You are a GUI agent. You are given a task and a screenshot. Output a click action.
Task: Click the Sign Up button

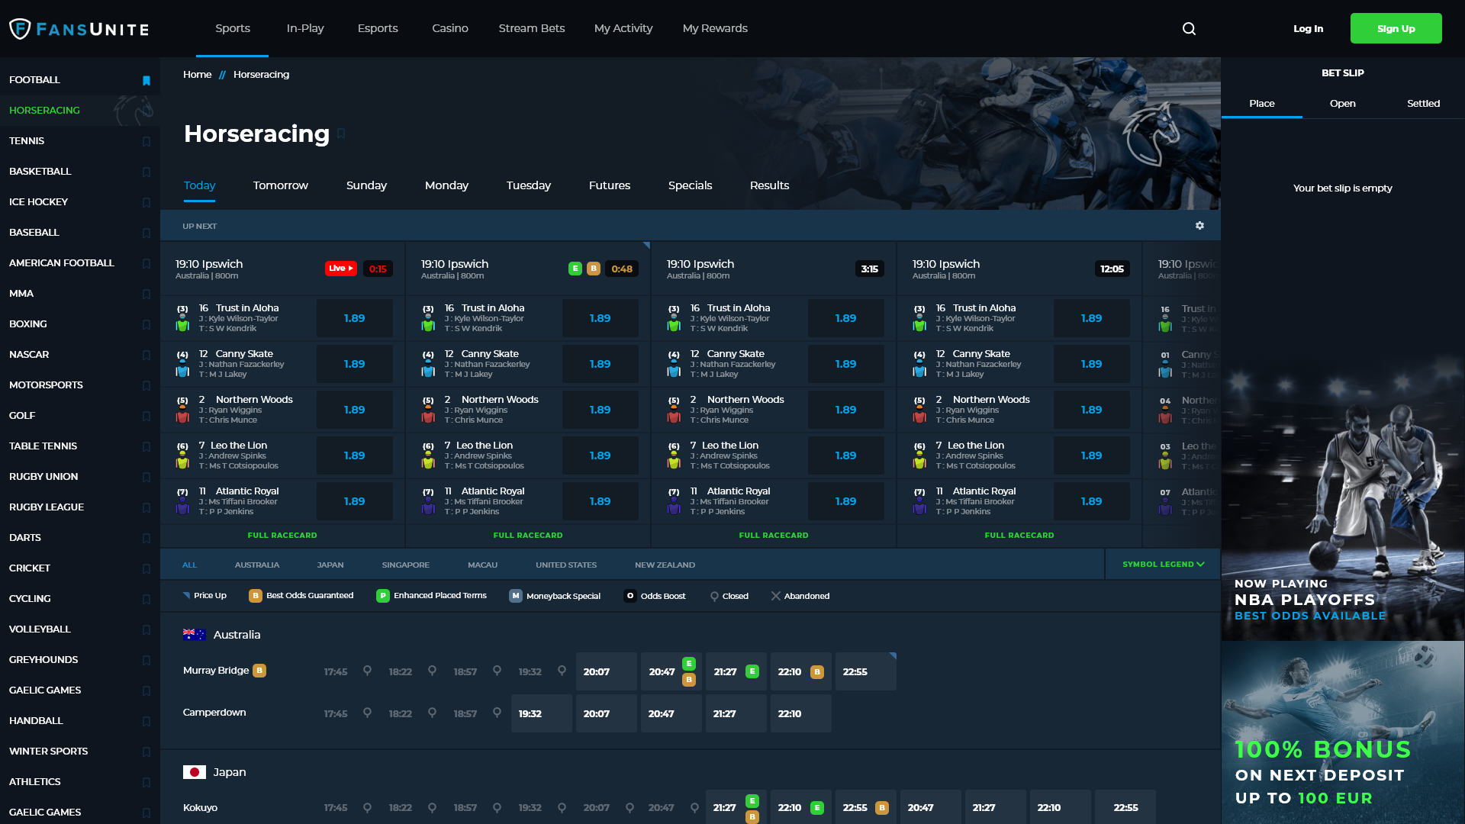pyautogui.click(x=1396, y=29)
